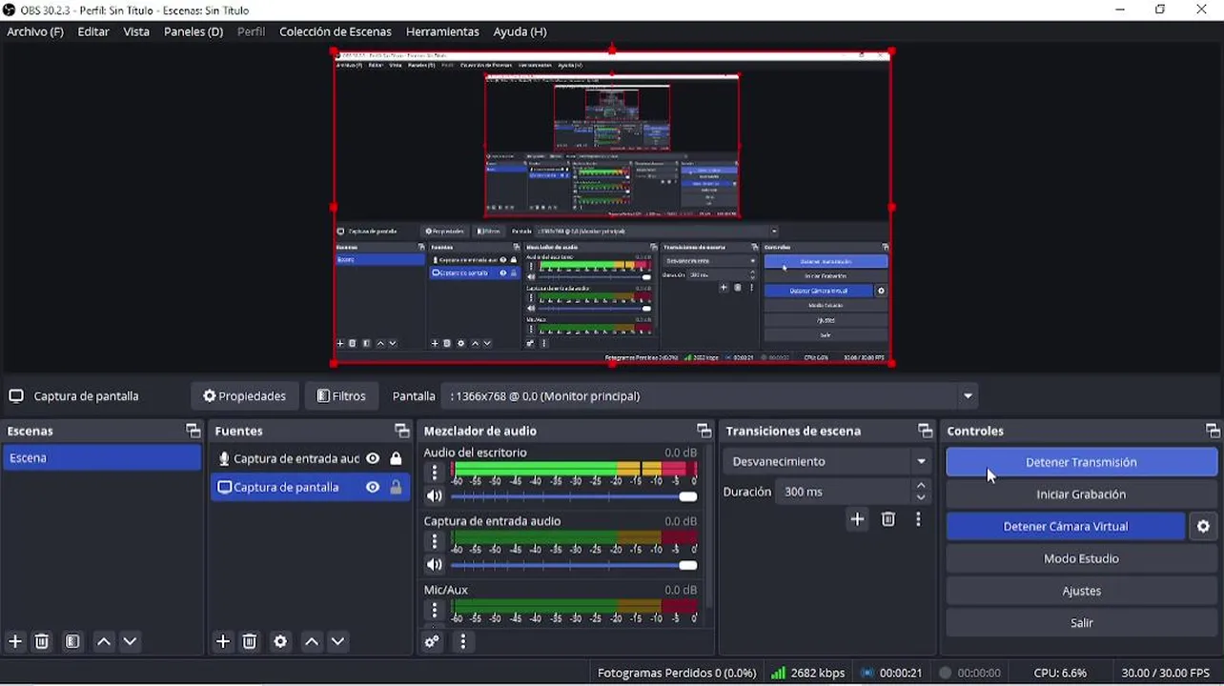
Task: Decrease transition duration stepper down
Action: point(921,497)
